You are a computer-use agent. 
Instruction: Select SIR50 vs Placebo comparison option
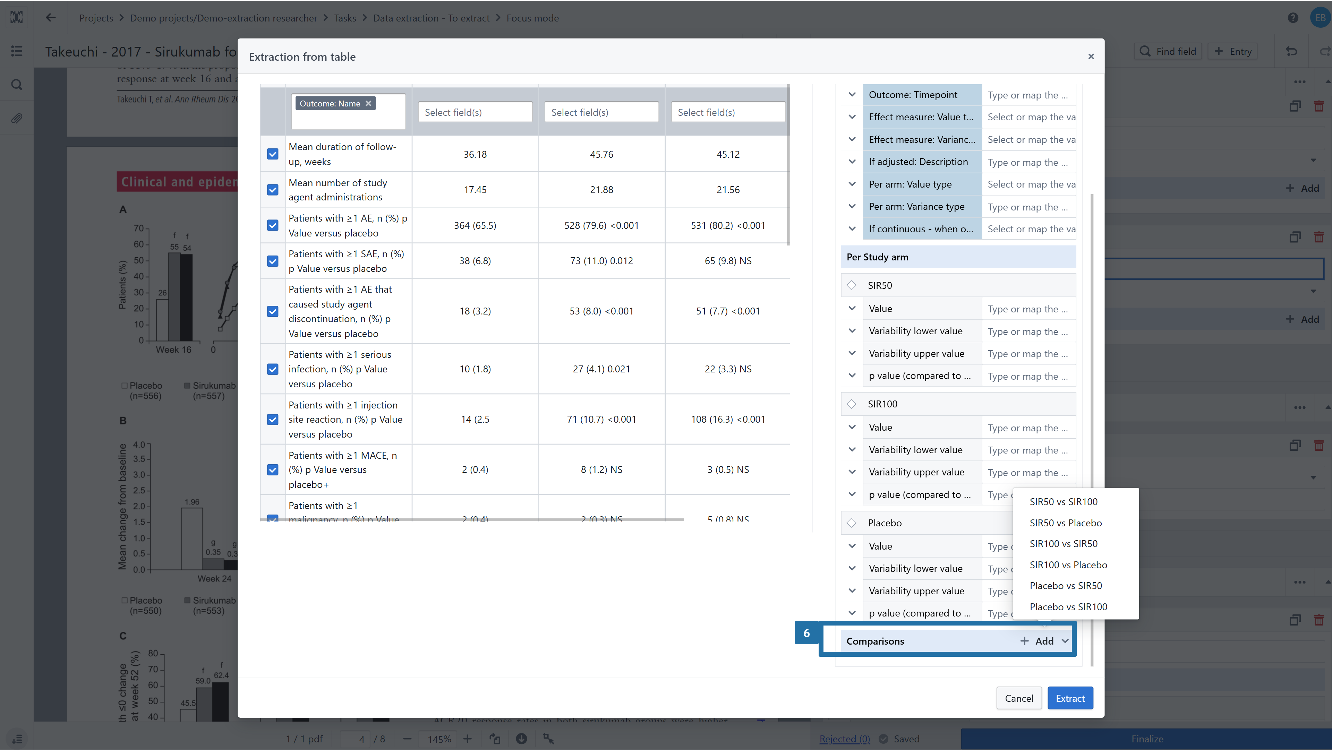[x=1065, y=523]
